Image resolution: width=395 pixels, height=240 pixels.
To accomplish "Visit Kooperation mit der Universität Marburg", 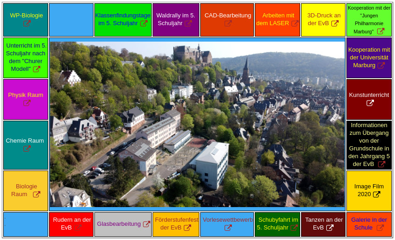I will 369,57.
